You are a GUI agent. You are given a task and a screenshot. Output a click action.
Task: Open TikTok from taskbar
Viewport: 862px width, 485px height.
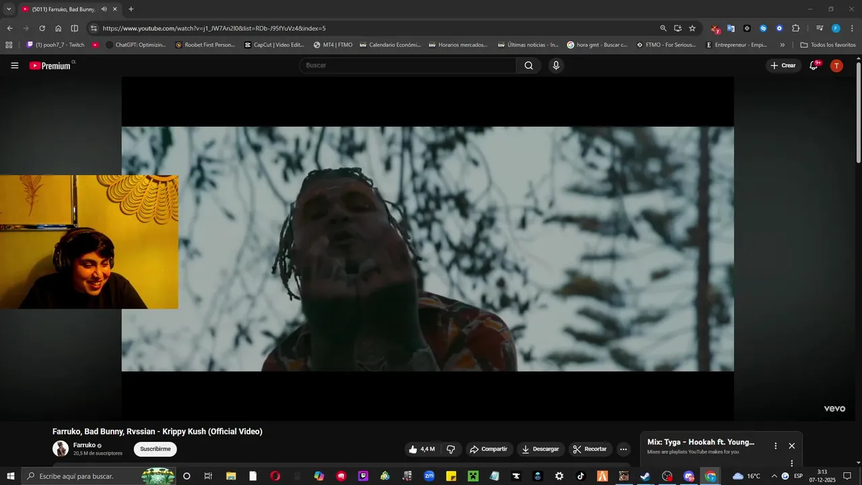(x=581, y=476)
